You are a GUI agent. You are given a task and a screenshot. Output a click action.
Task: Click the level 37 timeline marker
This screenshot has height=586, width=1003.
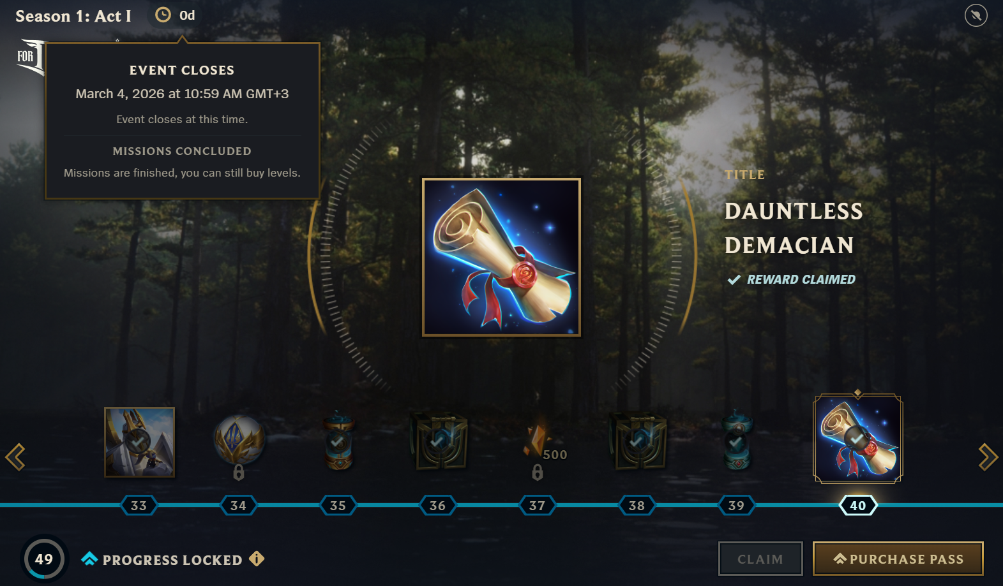pyautogui.click(x=537, y=506)
